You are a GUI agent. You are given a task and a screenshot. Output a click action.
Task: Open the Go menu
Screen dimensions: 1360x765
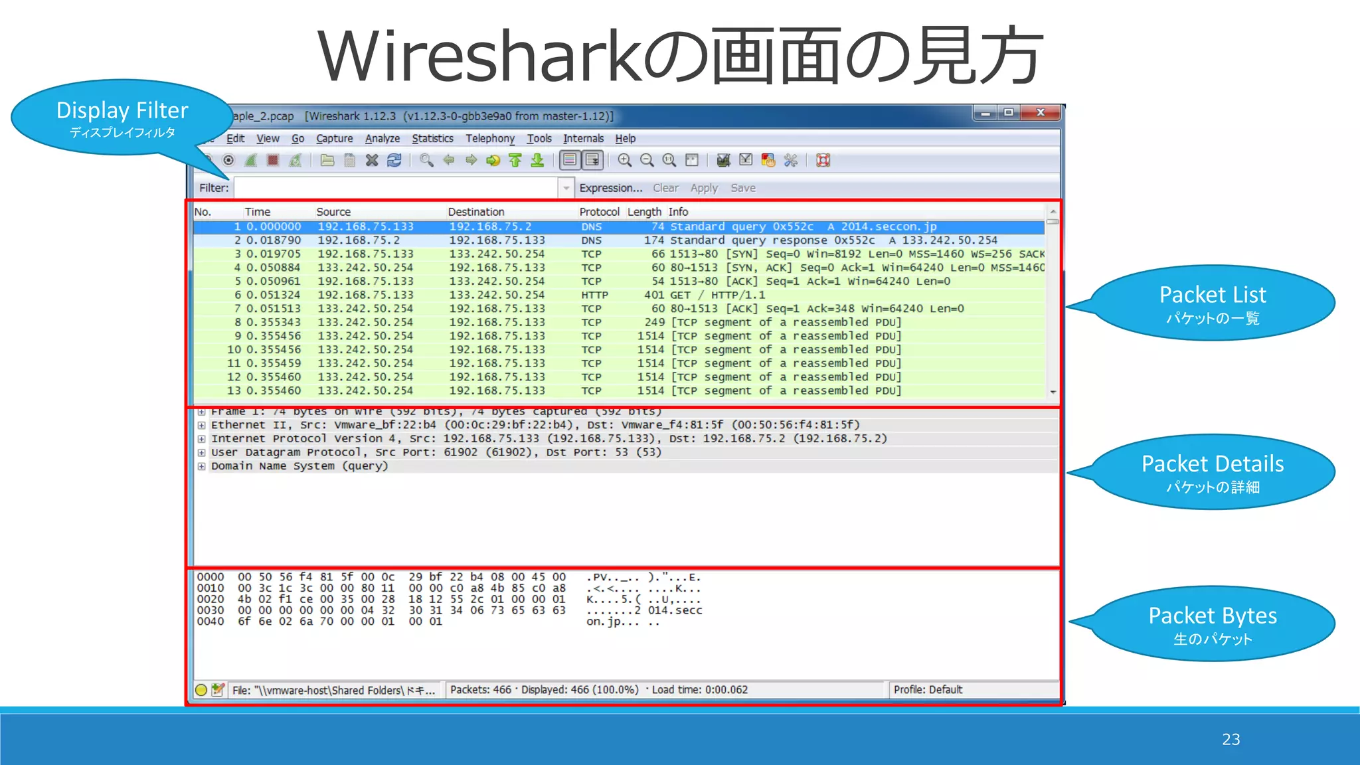297,139
